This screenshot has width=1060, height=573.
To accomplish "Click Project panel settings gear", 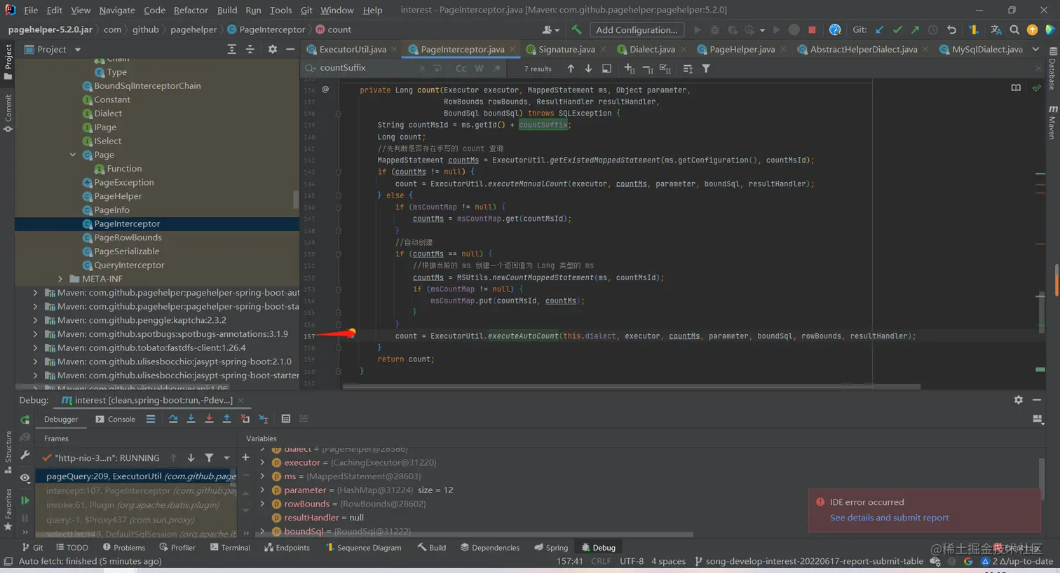I will [273, 49].
